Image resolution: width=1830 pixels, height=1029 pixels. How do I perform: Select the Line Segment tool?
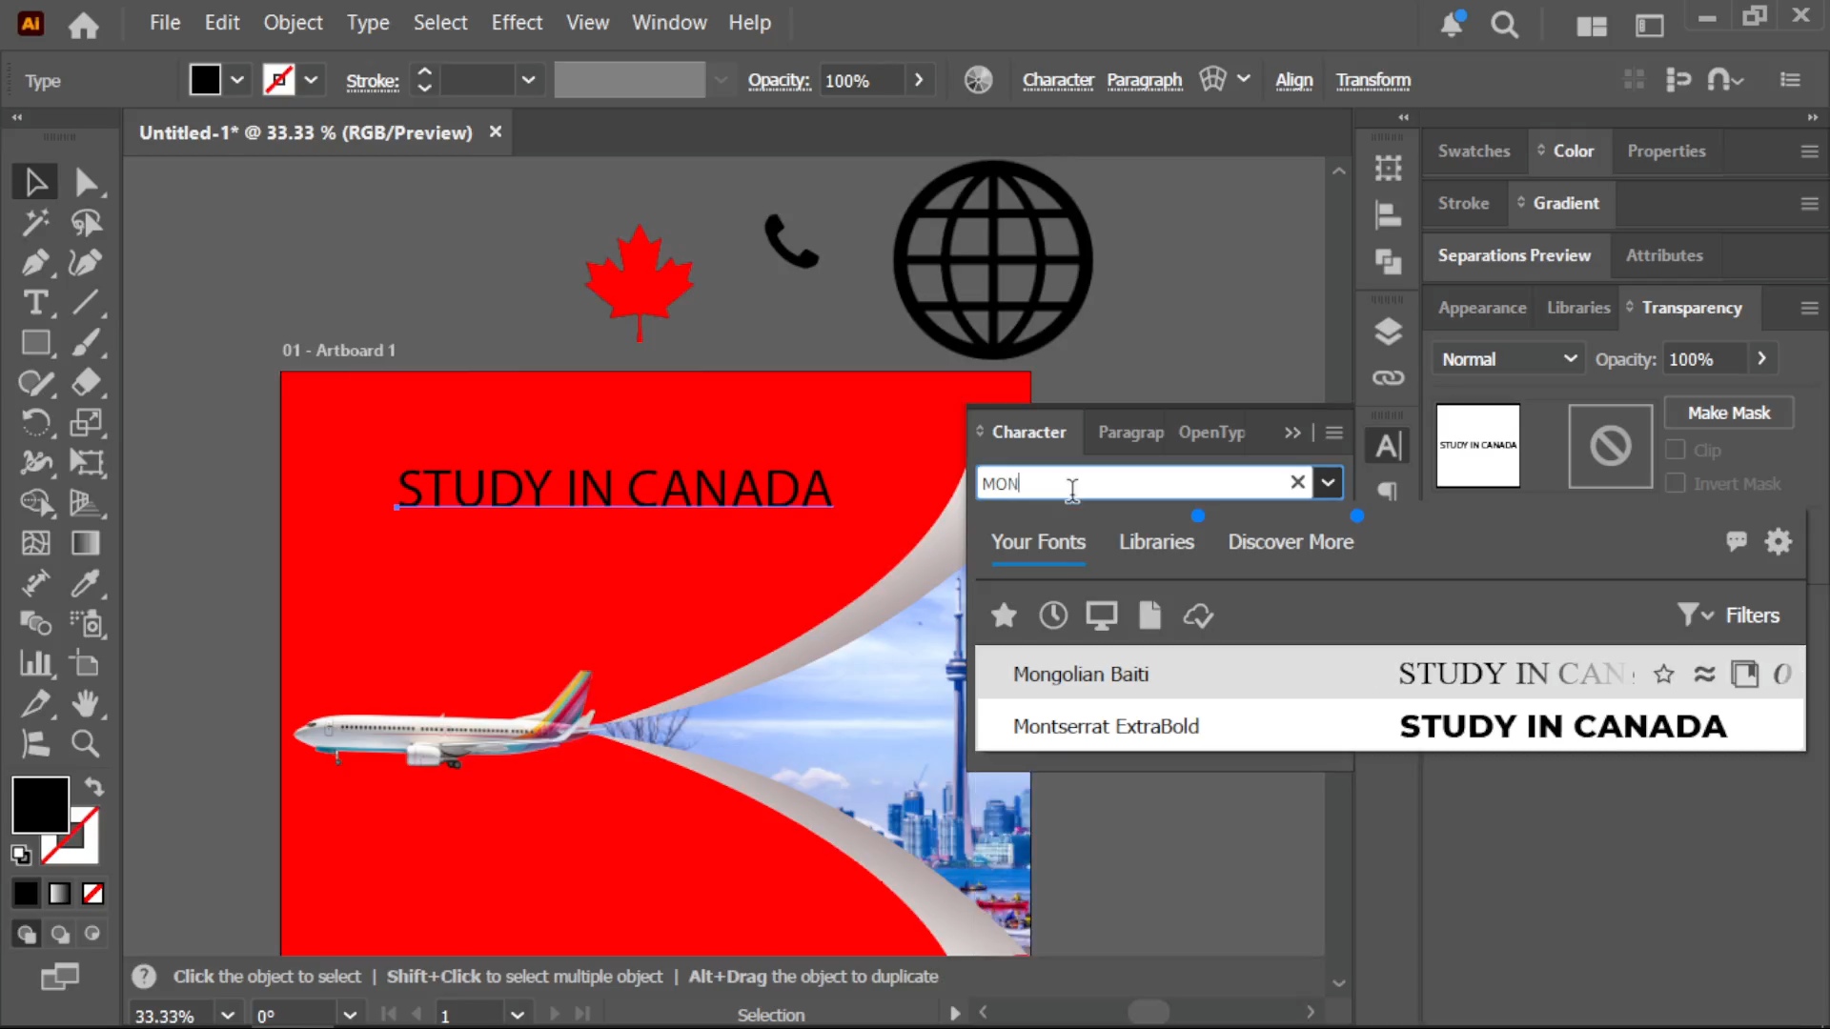coord(86,302)
